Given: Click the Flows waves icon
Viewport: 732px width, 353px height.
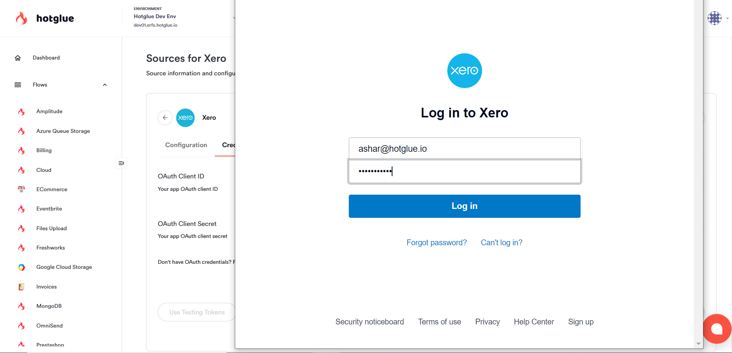Looking at the screenshot, I should [x=18, y=85].
